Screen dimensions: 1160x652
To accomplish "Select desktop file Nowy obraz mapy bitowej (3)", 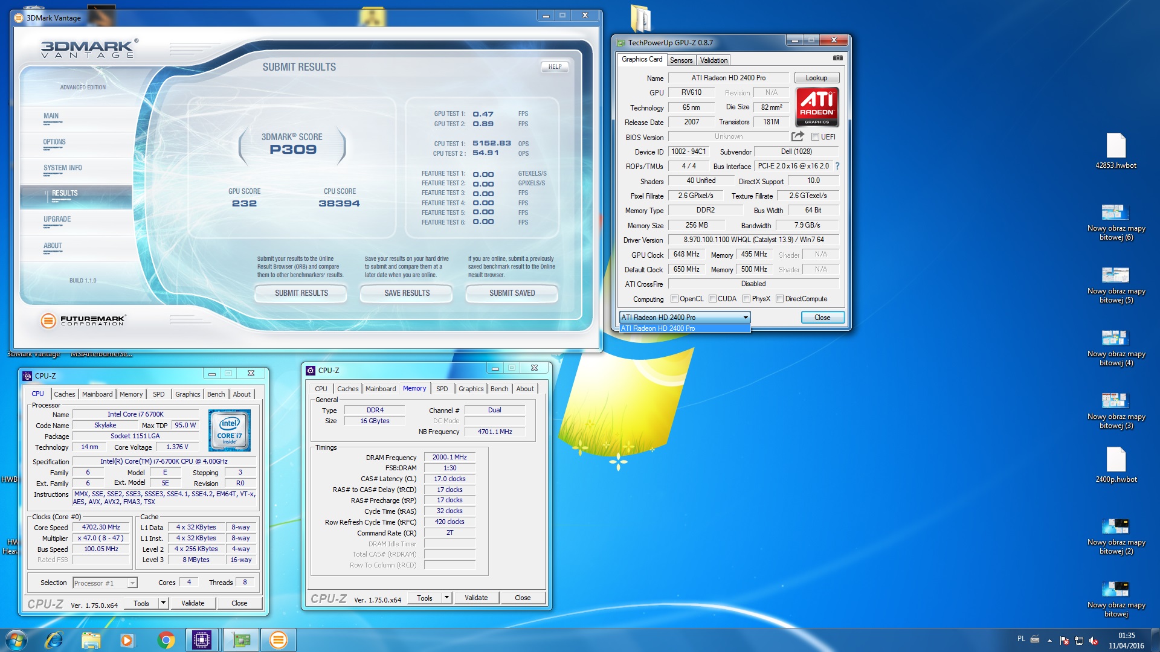I will coord(1116,411).
